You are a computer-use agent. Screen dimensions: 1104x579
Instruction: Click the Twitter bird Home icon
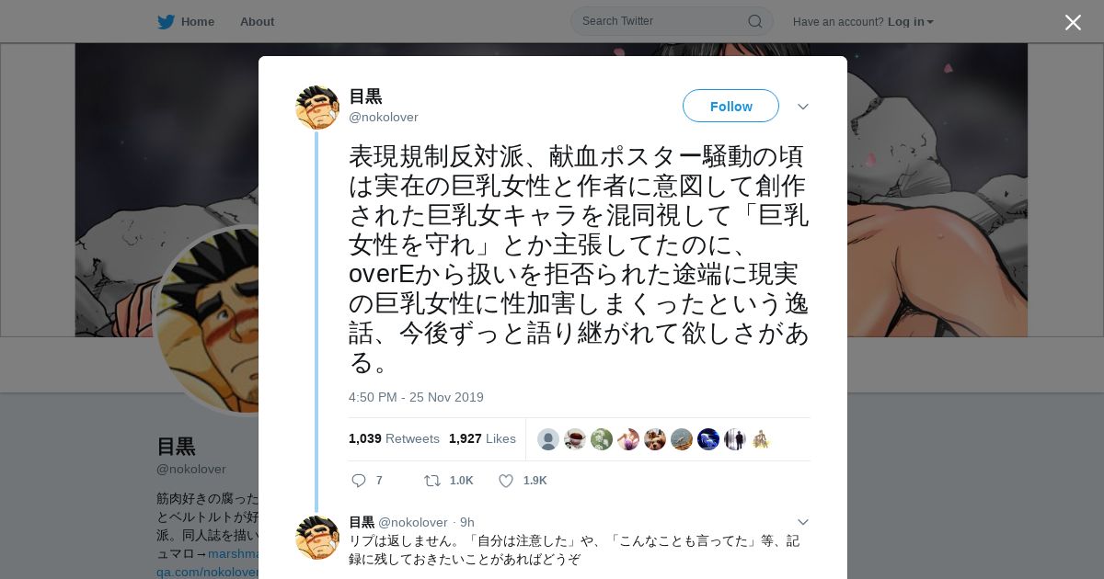coord(166,21)
